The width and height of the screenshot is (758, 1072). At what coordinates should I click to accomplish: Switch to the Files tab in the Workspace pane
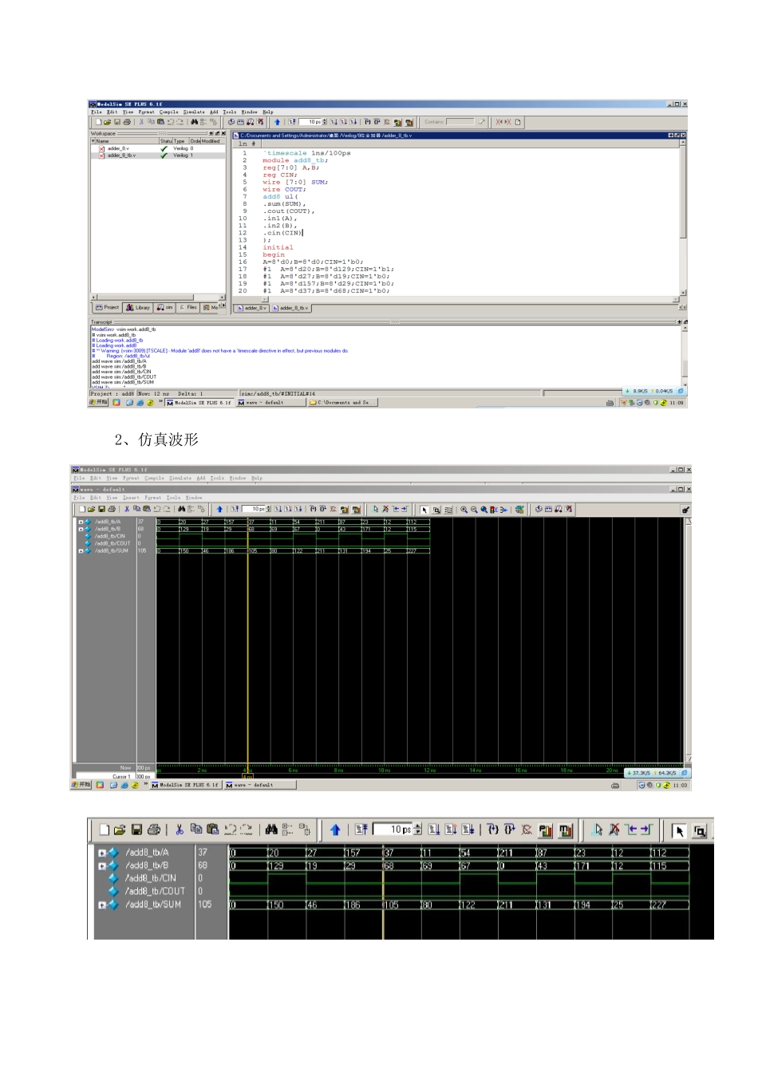188,307
